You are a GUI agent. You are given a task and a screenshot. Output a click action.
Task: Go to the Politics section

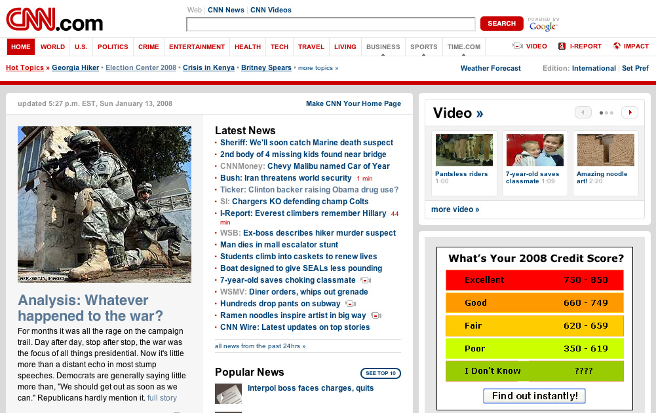(113, 47)
